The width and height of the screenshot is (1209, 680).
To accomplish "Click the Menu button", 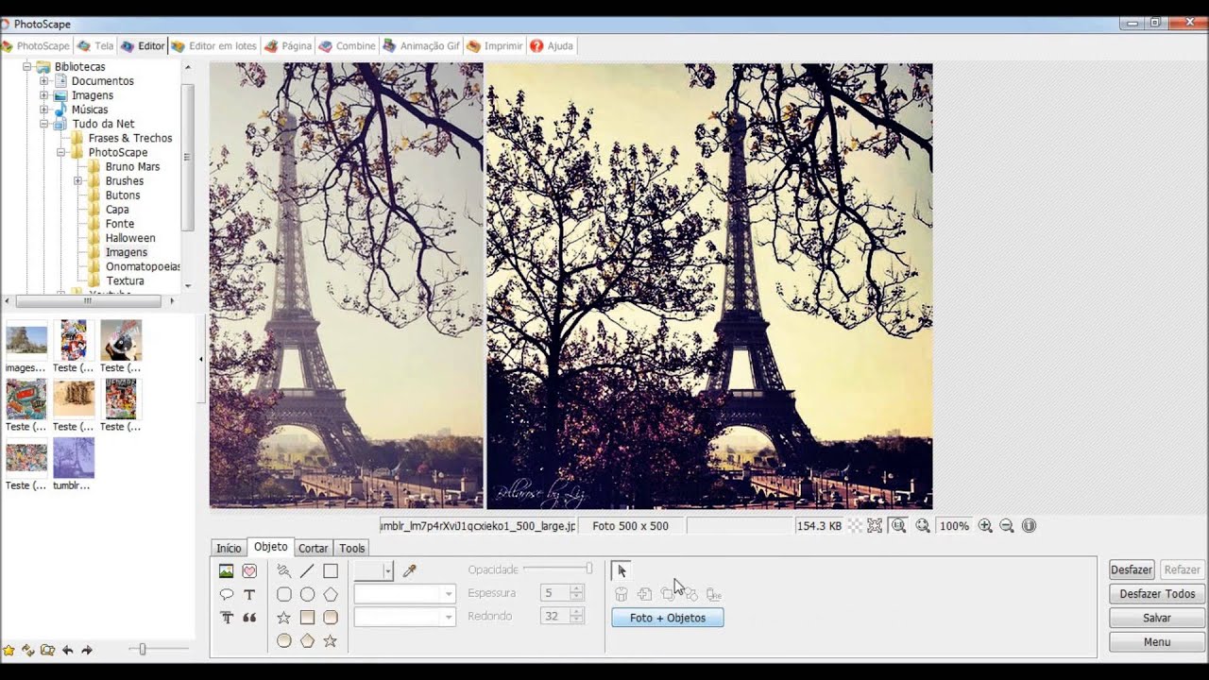I will coord(1157,642).
